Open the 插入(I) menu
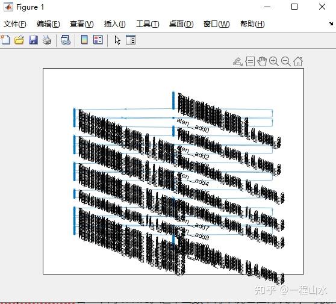 coord(114,24)
